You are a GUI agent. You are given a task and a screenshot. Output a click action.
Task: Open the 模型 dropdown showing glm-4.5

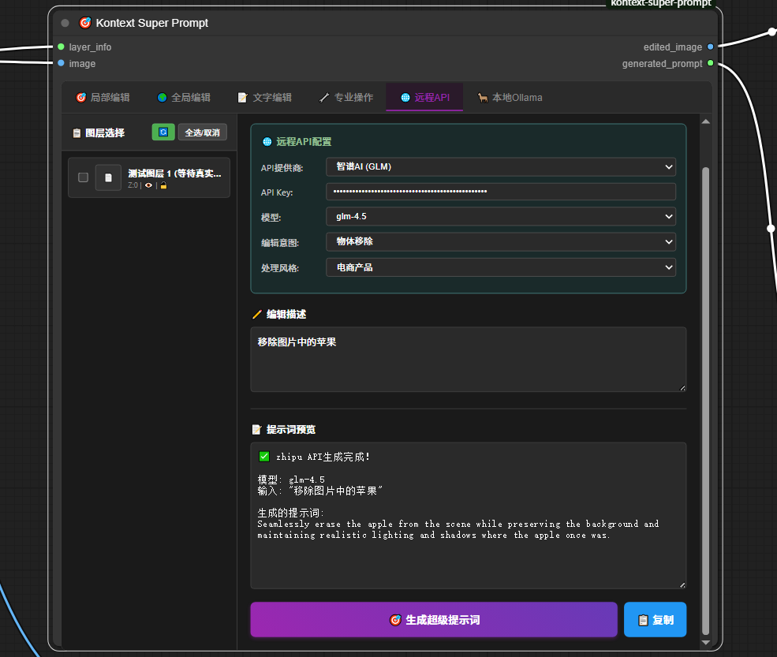tap(500, 217)
